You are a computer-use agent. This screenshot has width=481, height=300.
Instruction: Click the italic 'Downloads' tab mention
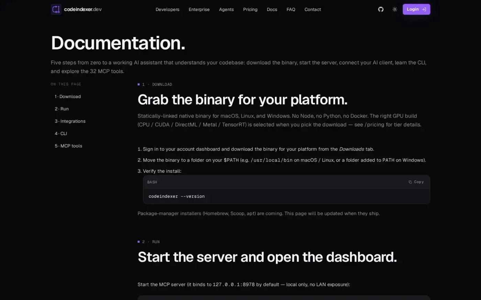point(351,149)
